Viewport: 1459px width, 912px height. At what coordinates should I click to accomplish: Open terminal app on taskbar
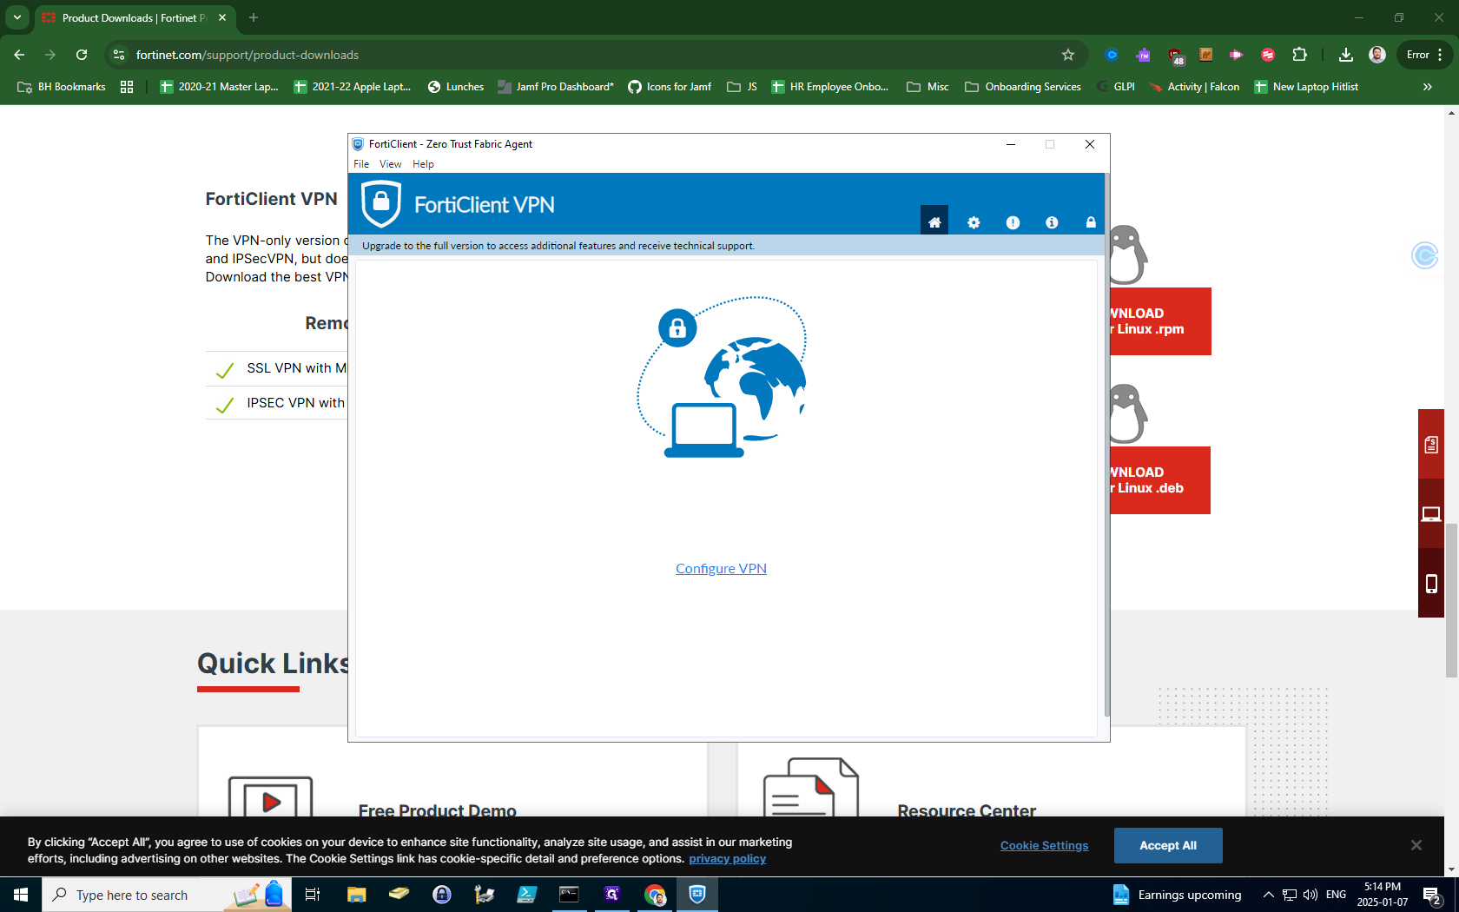tap(569, 895)
